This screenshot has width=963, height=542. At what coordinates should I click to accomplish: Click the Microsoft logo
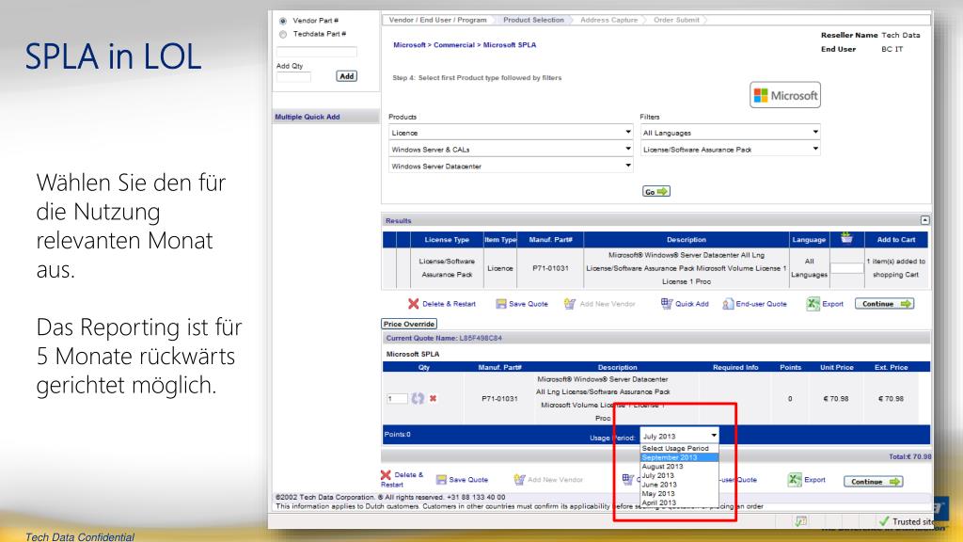785,95
